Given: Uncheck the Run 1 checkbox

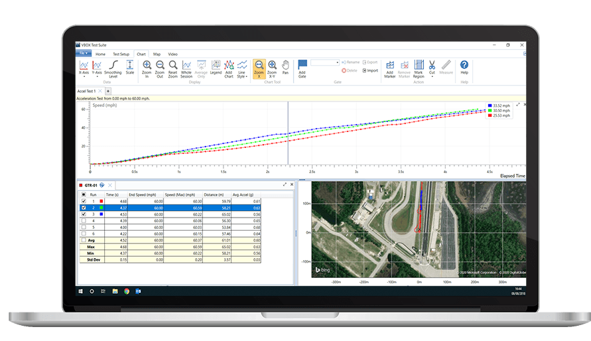Looking at the screenshot, I should [83, 201].
